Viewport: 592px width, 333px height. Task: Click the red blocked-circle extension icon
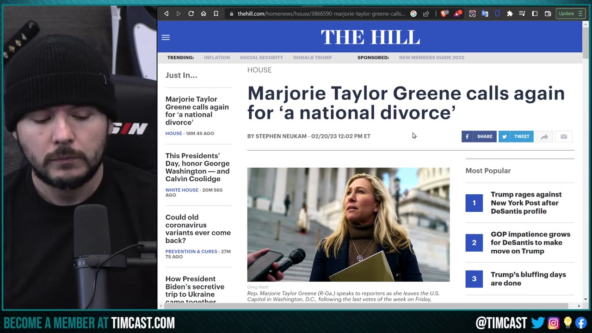[x=472, y=14]
